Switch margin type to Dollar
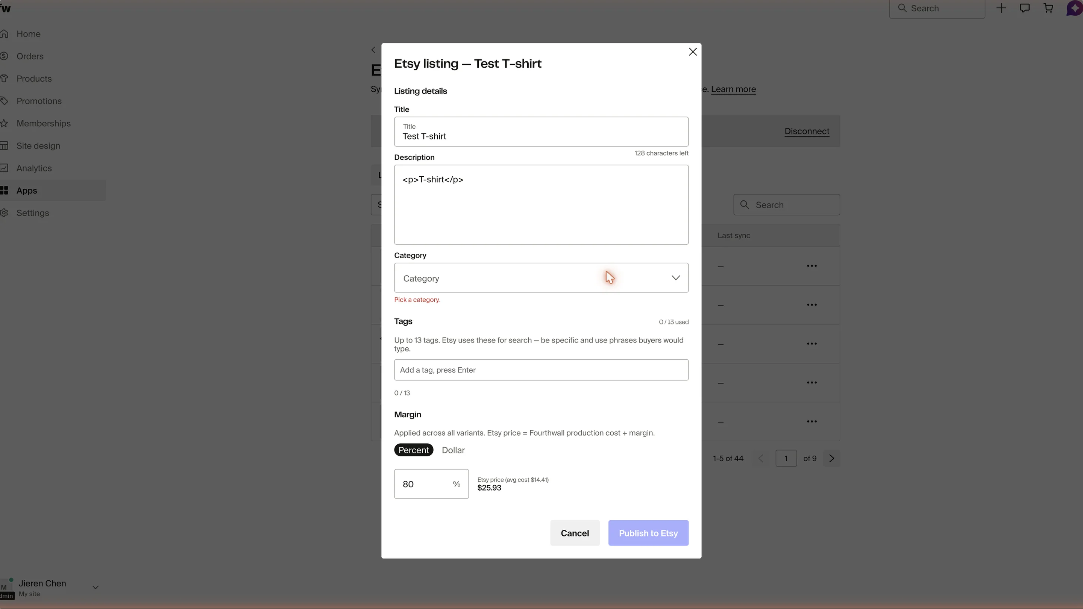This screenshot has height=609, width=1083. click(453, 450)
